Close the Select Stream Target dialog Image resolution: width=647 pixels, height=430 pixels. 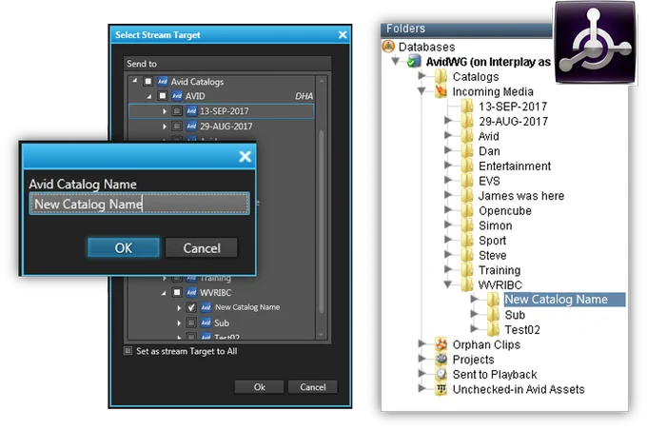[x=343, y=34]
